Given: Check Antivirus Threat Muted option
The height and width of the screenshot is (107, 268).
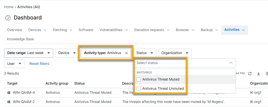Looking at the screenshot, I should click(138, 79).
